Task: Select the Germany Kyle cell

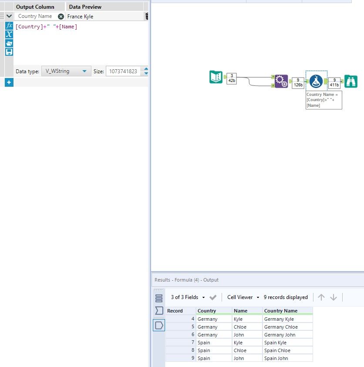Action: pos(287,319)
